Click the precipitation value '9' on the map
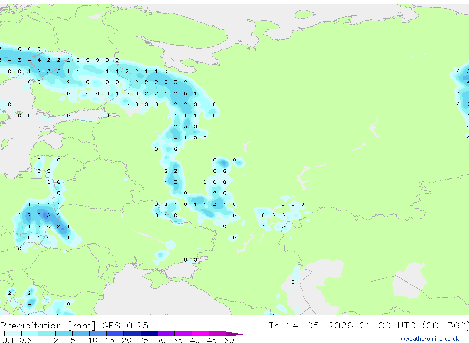 [x=59, y=226]
